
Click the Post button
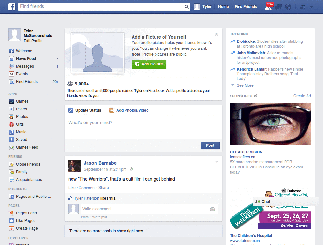pyautogui.click(x=210, y=145)
